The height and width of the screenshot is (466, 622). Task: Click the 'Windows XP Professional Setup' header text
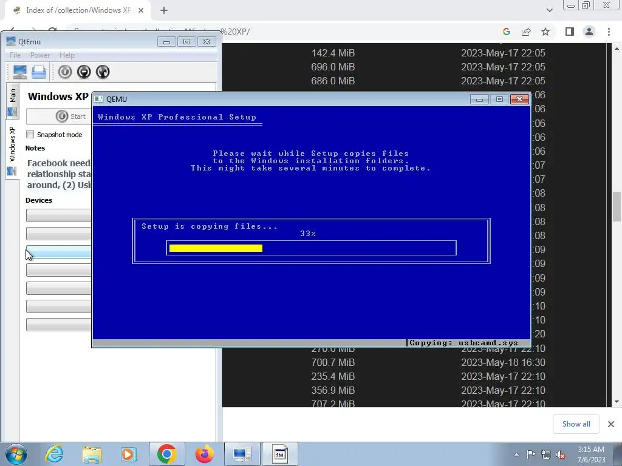point(177,117)
